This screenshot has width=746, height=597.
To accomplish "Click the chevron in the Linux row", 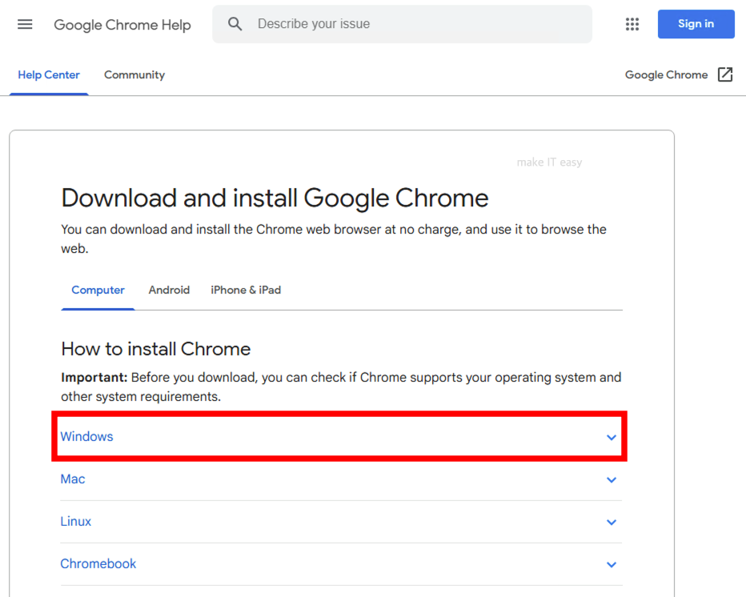I will click(612, 522).
